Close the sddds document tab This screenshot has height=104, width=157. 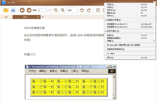[x=38, y=17]
